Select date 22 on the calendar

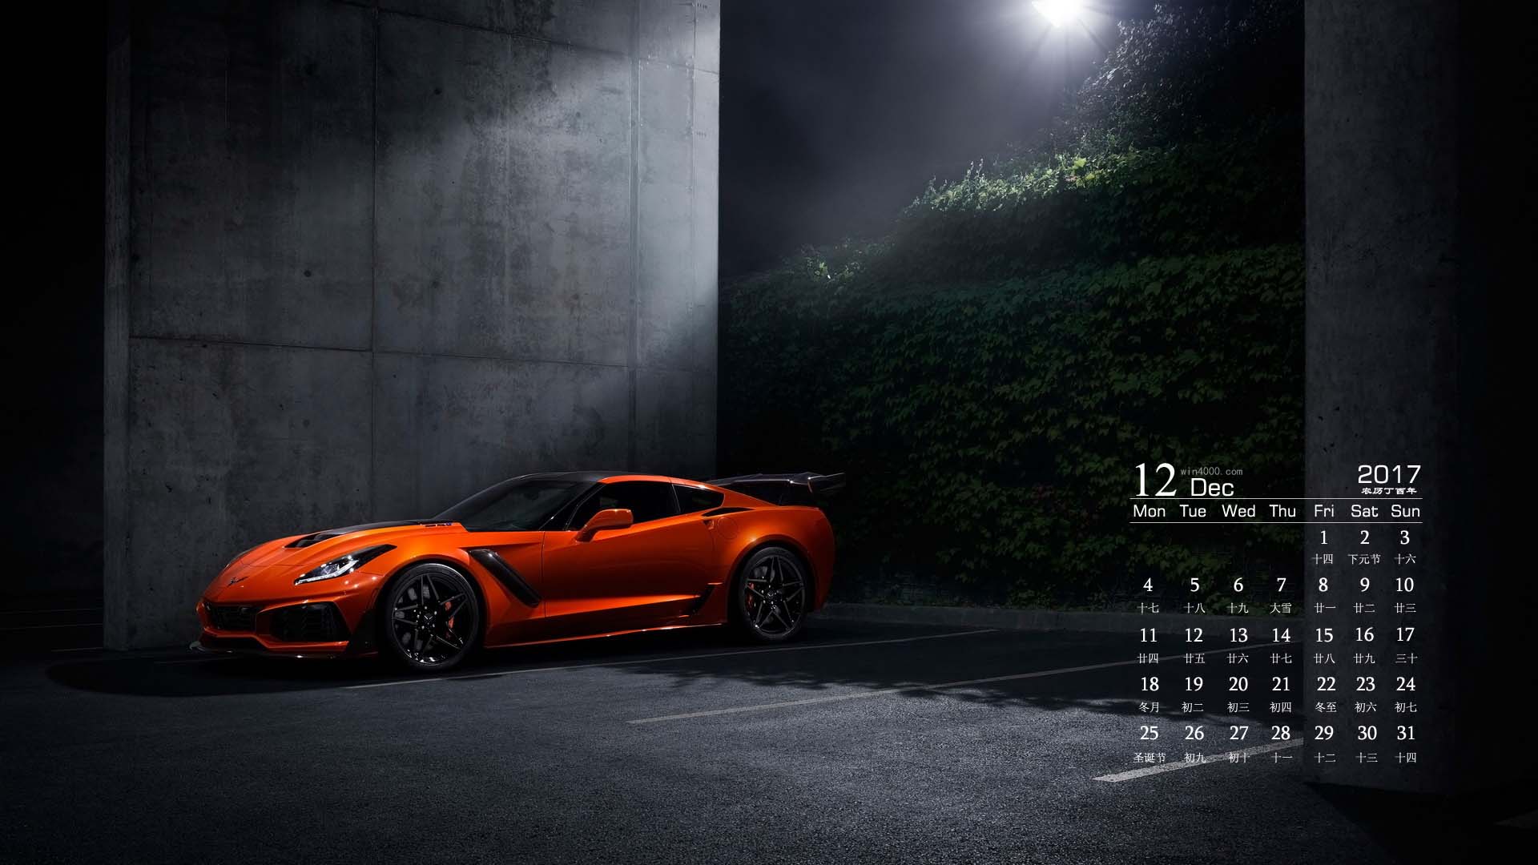(x=1326, y=684)
